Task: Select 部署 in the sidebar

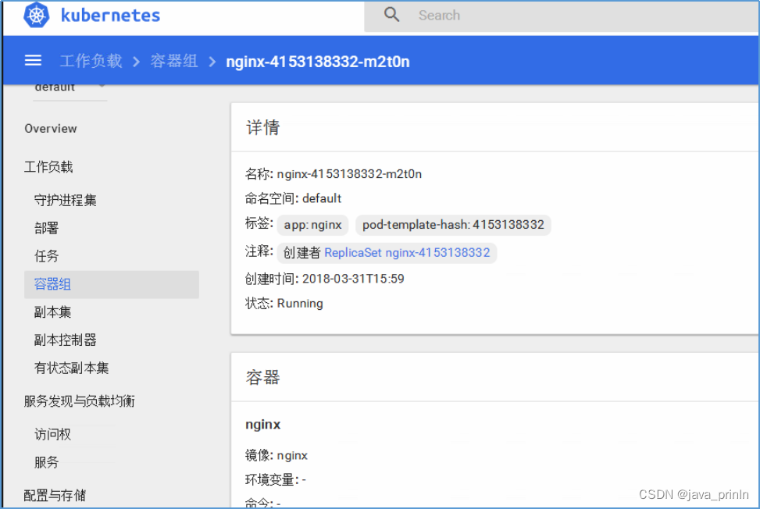Action: click(47, 228)
